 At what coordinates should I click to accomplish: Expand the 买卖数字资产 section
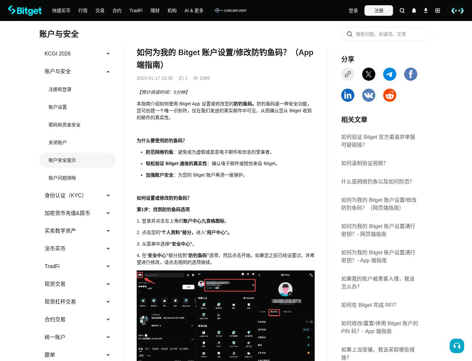click(x=77, y=231)
